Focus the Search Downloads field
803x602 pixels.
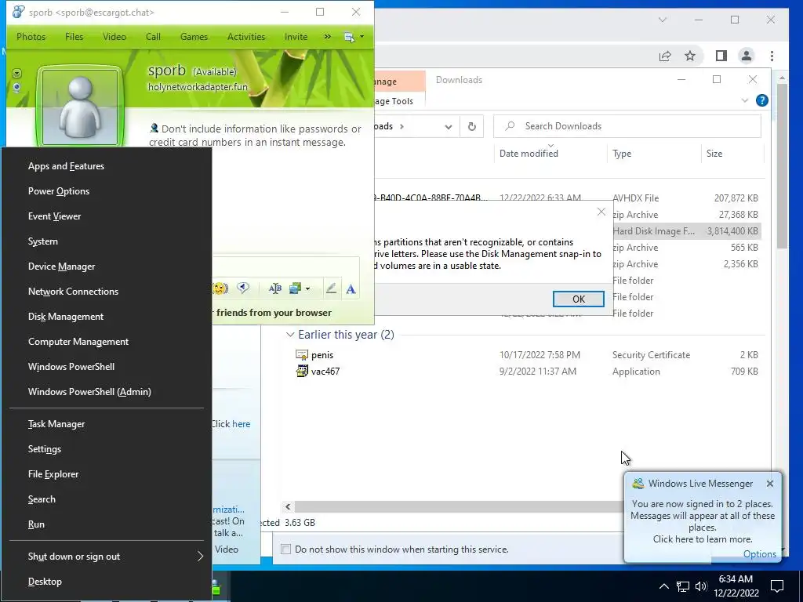(627, 126)
